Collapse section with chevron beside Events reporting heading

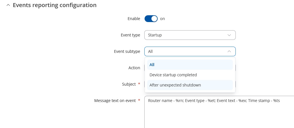[8, 5]
